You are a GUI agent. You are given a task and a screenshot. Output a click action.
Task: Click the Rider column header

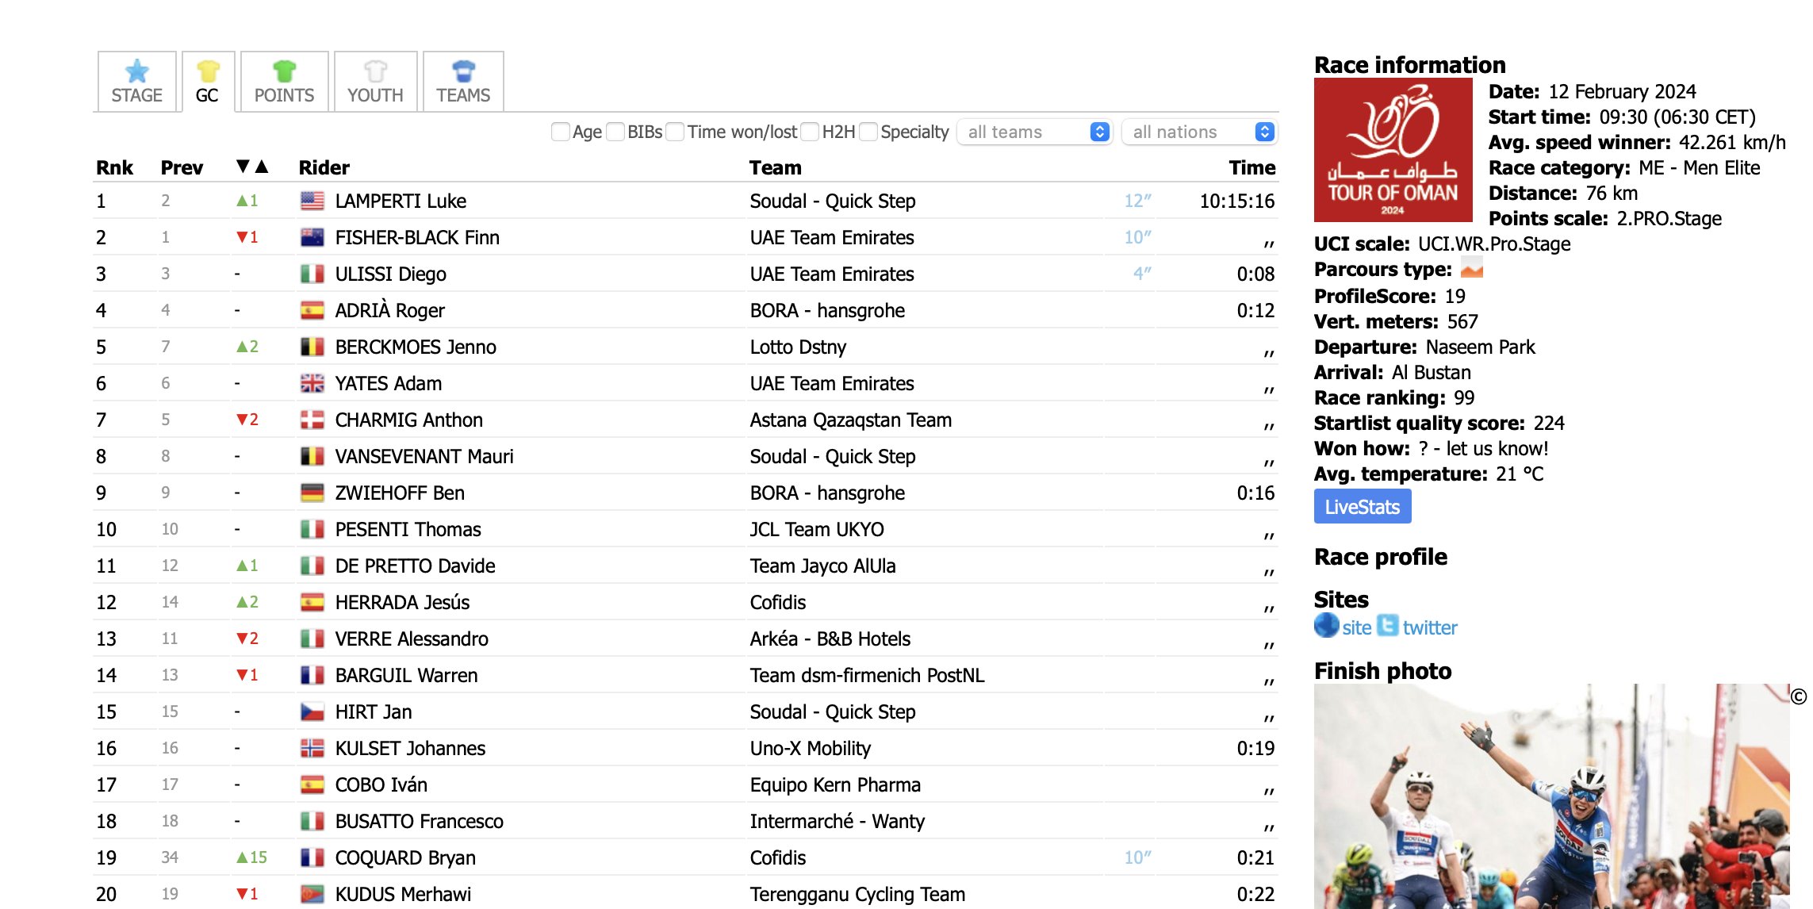tap(324, 167)
